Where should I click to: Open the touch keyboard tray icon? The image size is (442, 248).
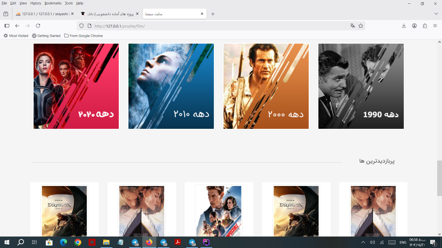tap(392, 242)
